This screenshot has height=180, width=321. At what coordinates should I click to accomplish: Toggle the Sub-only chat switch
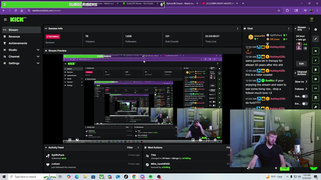pyautogui.click(x=305, y=96)
